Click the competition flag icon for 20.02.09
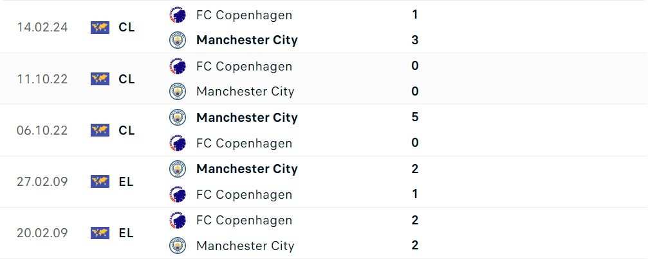 coord(100,233)
